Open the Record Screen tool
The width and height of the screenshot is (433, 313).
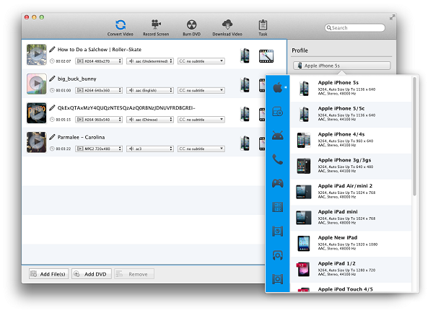(156, 27)
